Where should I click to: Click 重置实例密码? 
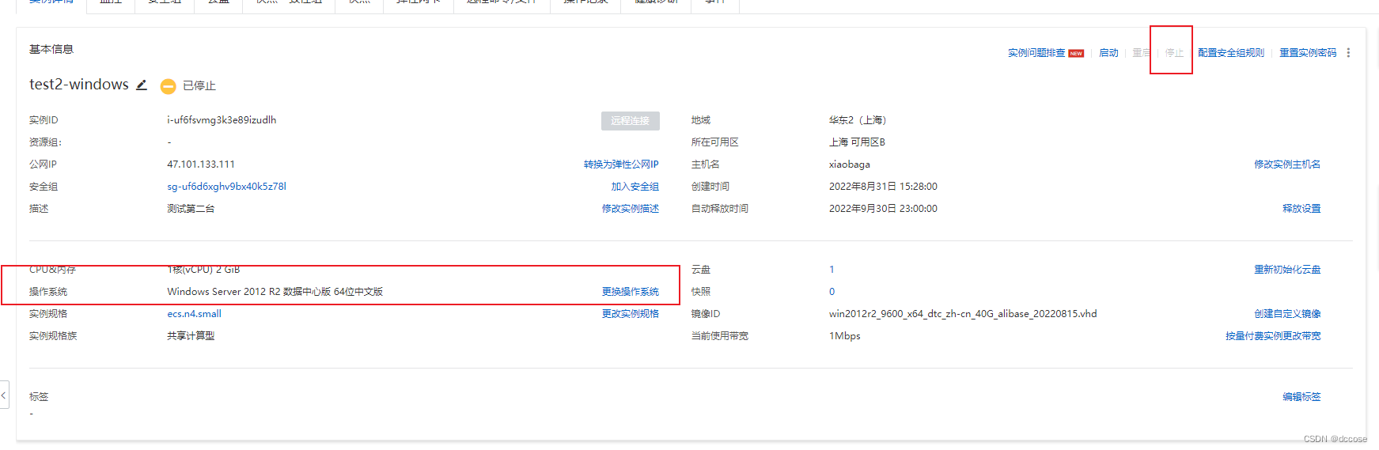(1308, 53)
